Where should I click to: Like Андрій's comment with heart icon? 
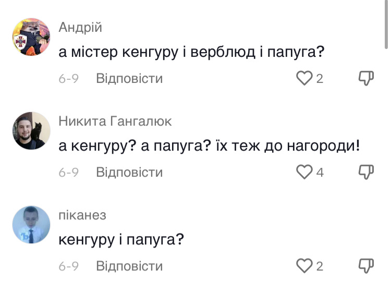pos(303,79)
